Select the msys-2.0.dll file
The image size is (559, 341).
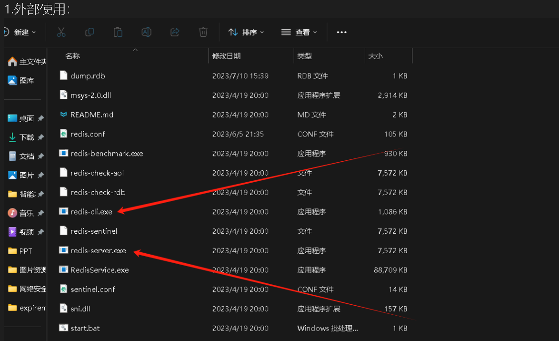tap(90, 95)
